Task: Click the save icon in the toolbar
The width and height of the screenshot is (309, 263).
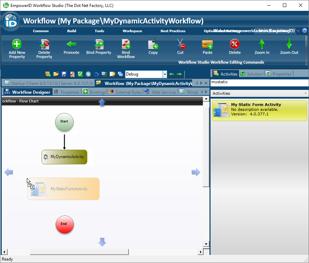Action: tap(64, 74)
